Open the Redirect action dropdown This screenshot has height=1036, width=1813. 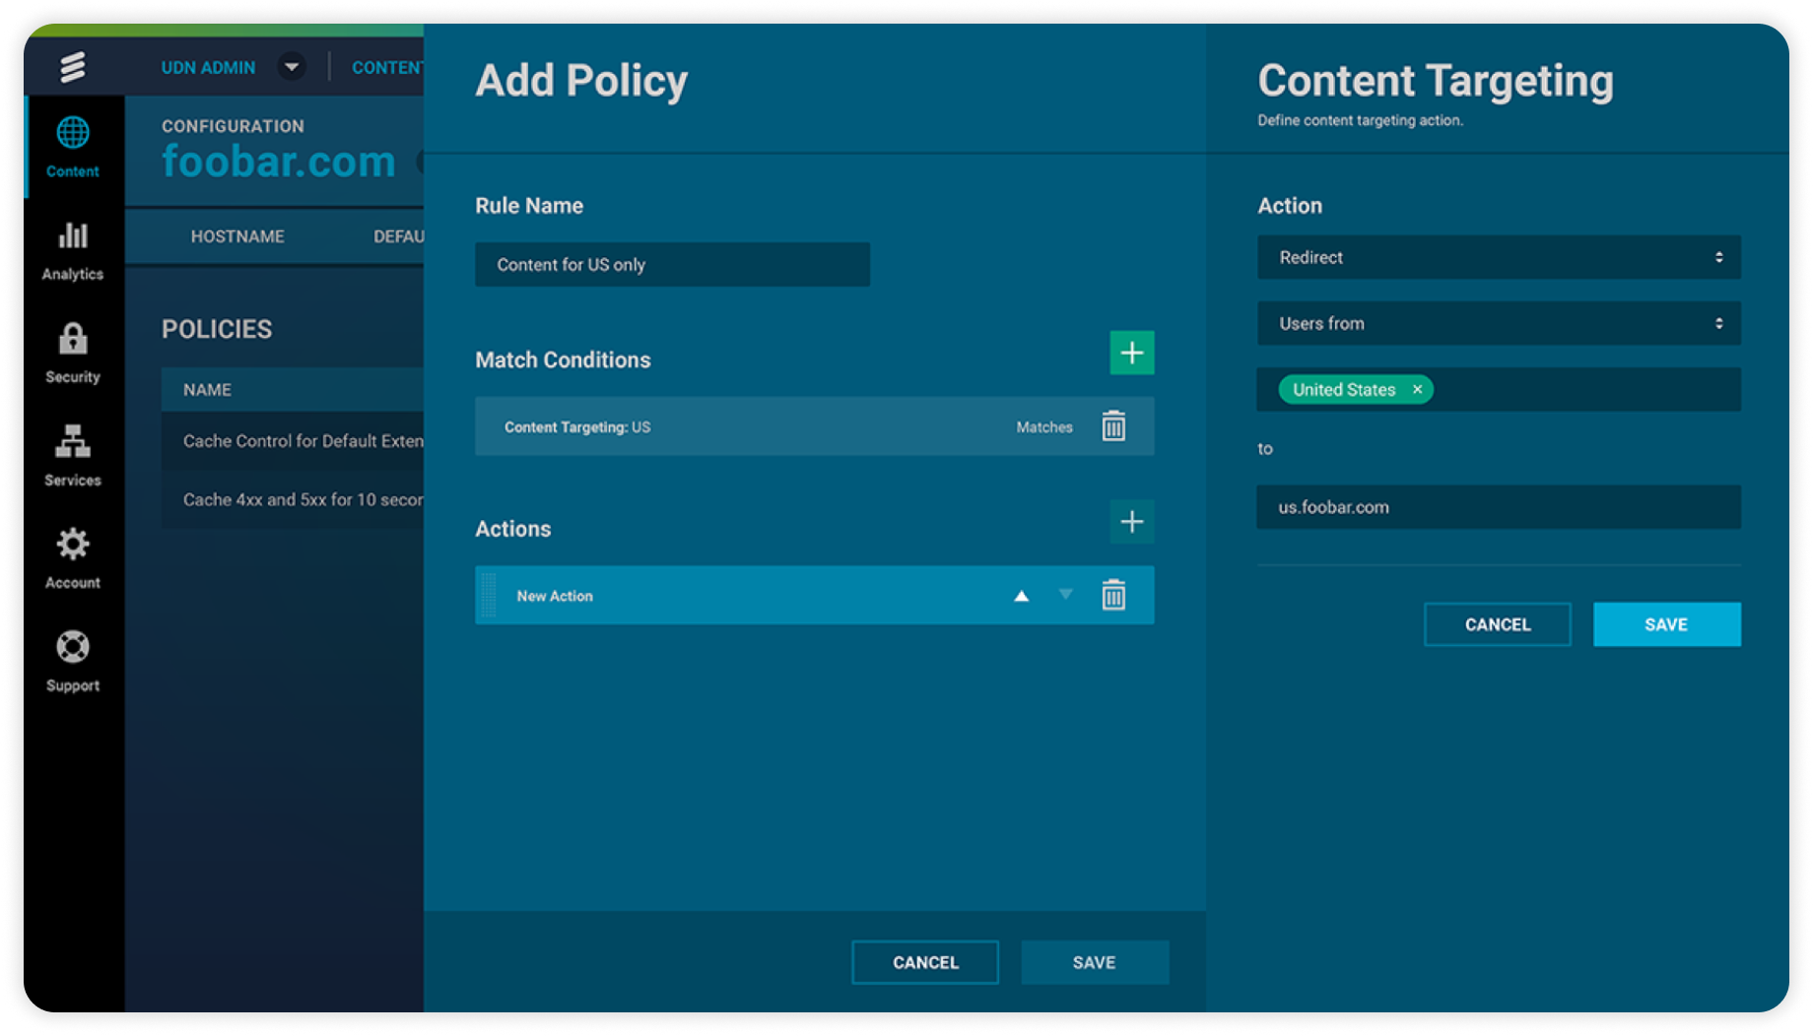pos(1499,257)
